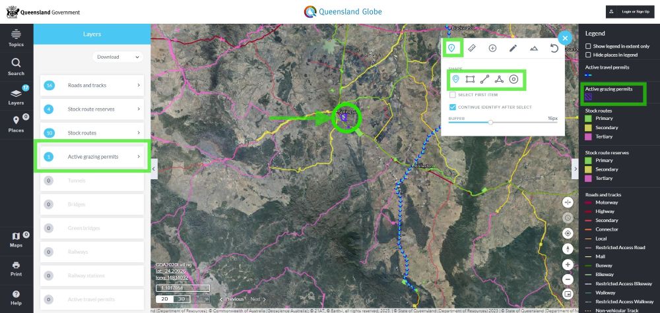Go to the Previous extent
This screenshot has height=313, width=660.
click(232, 299)
